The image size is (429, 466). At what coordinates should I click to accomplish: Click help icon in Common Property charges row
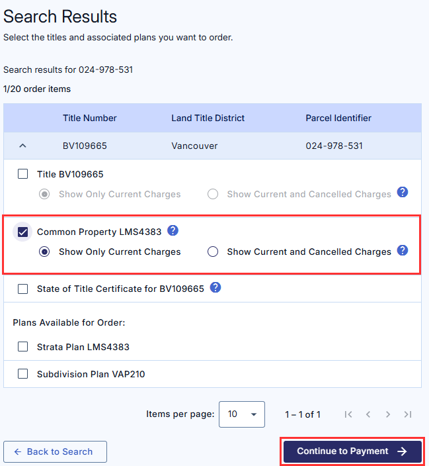(403, 251)
